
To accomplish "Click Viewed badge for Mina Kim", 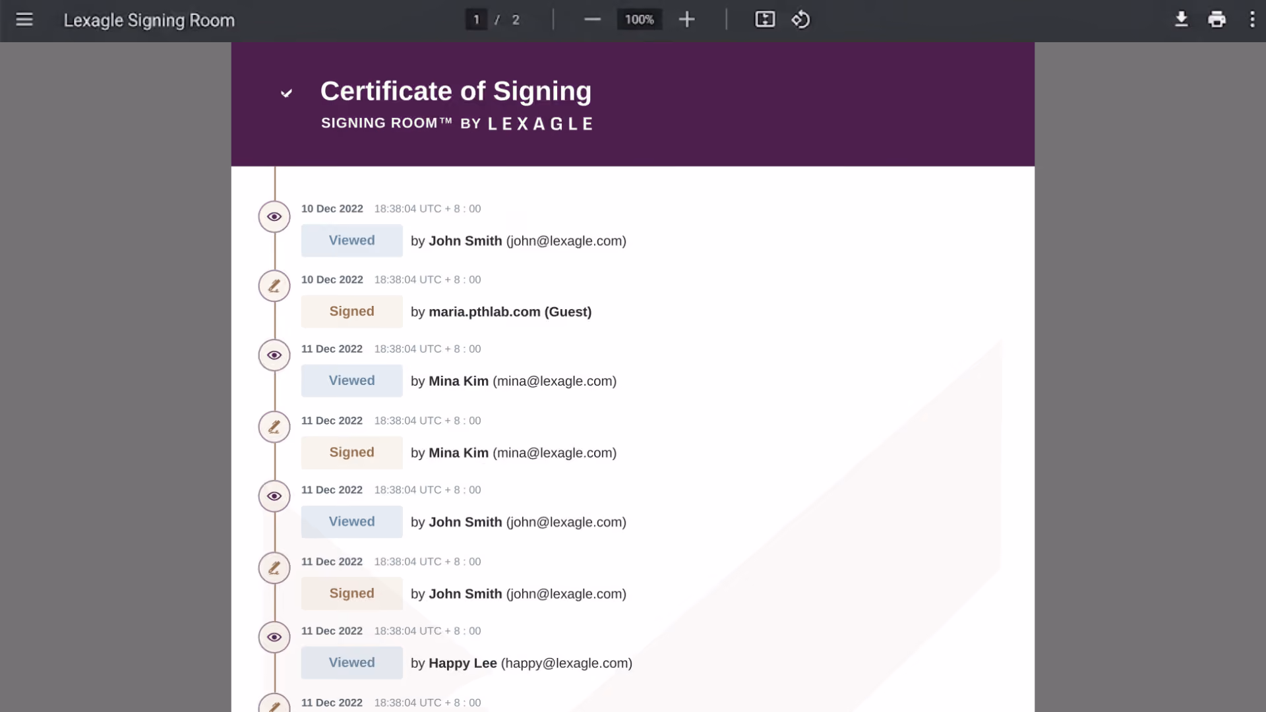I will (x=352, y=380).
